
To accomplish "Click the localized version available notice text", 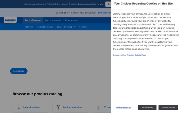I will point(64,4).
